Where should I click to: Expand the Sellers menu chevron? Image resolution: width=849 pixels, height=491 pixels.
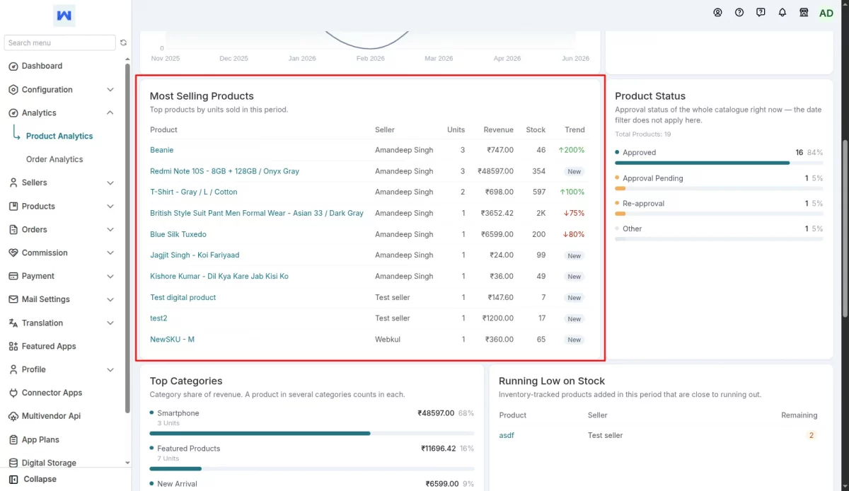click(x=110, y=183)
